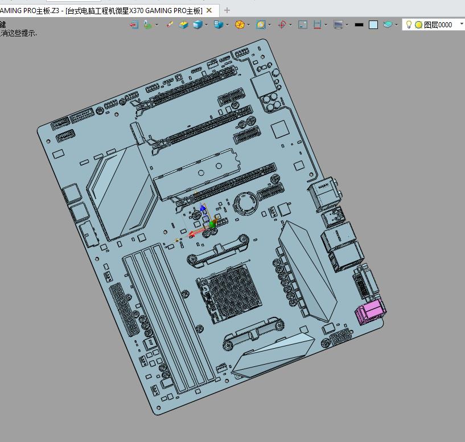This screenshot has width=465, height=442.
Task: Click the blue shaded cube display icon
Action: [198, 24]
